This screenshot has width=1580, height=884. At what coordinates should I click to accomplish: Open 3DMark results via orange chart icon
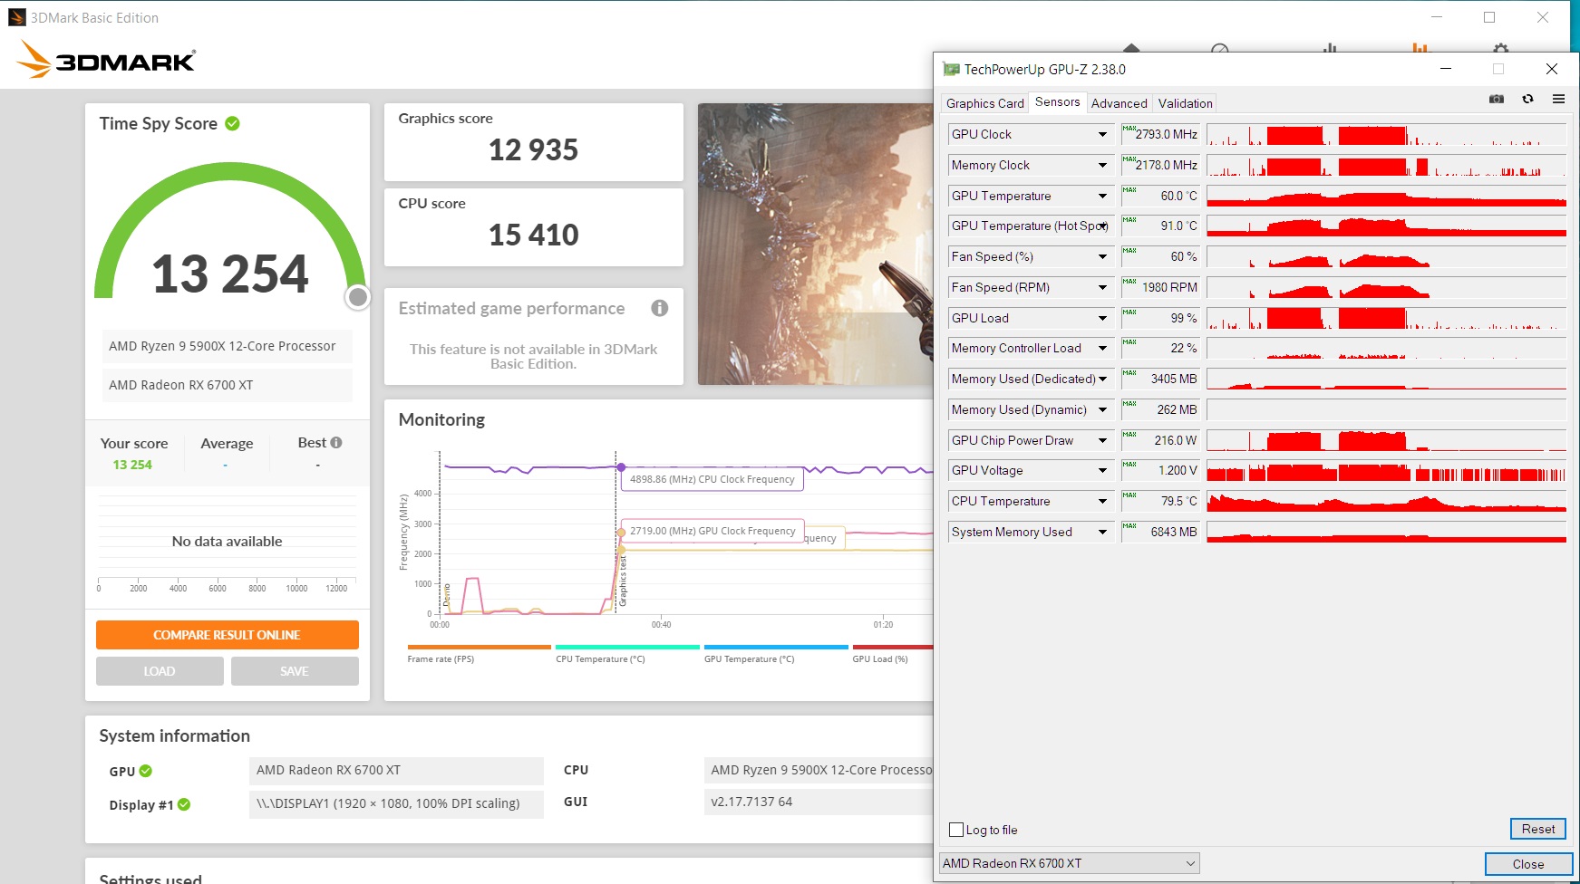click(1420, 49)
